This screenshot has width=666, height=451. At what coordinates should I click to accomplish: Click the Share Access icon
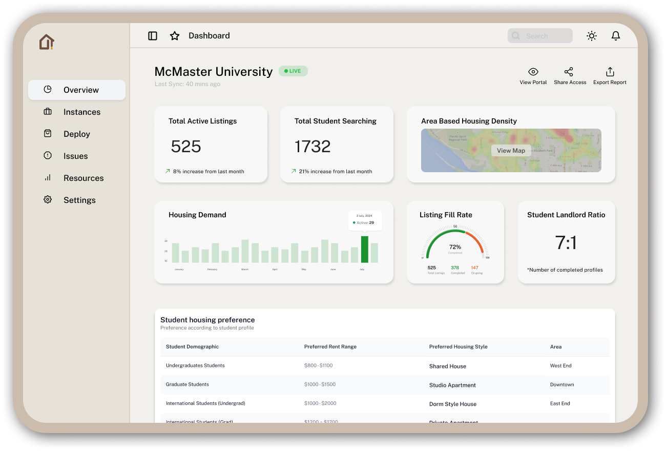[569, 72]
